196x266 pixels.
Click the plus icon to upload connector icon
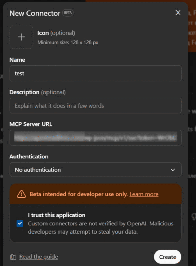[21, 37]
